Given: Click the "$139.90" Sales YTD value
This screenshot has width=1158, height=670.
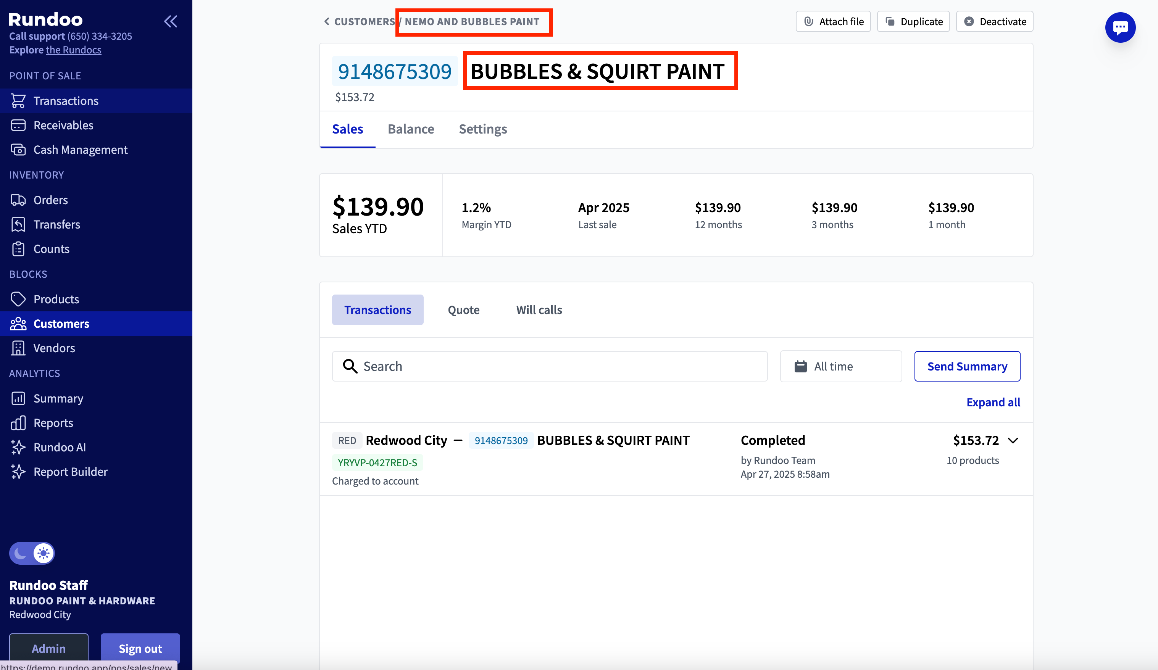Looking at the screenshot, I should point(378,206).
